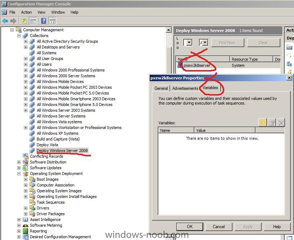Open the blue Help question mark icon

click(x=44, y=21)
